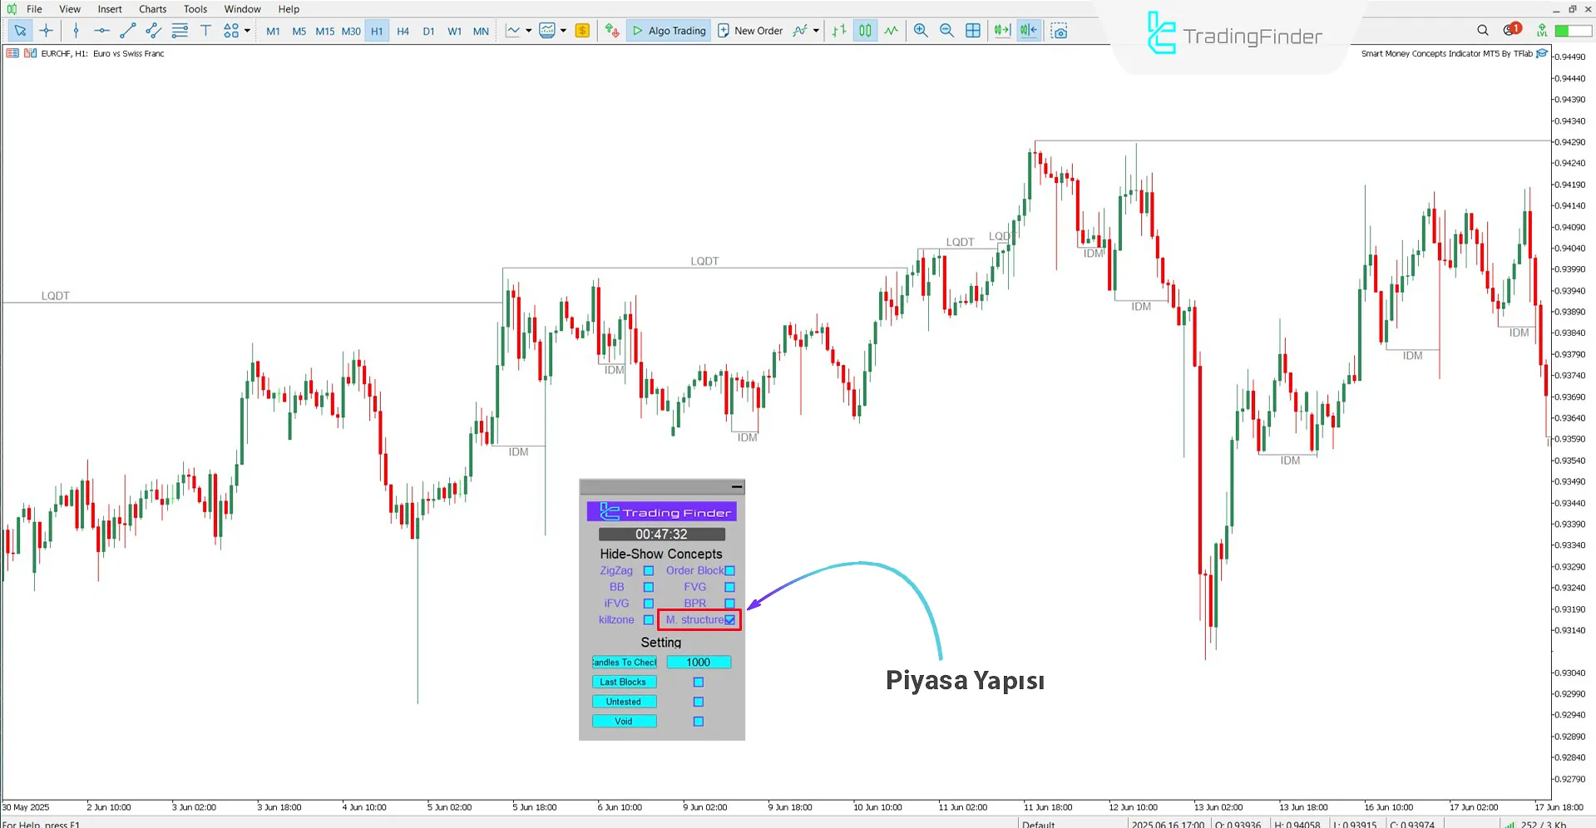The width and height of the screenshot is (1596, 828).
Task: Activate the crosshair tool
Action: 47,31
